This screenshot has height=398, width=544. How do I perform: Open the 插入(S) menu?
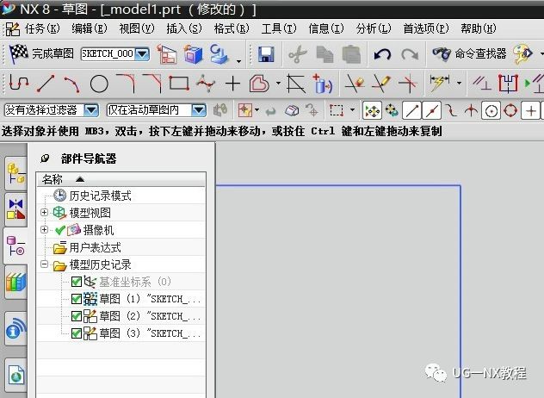point(184,28)
